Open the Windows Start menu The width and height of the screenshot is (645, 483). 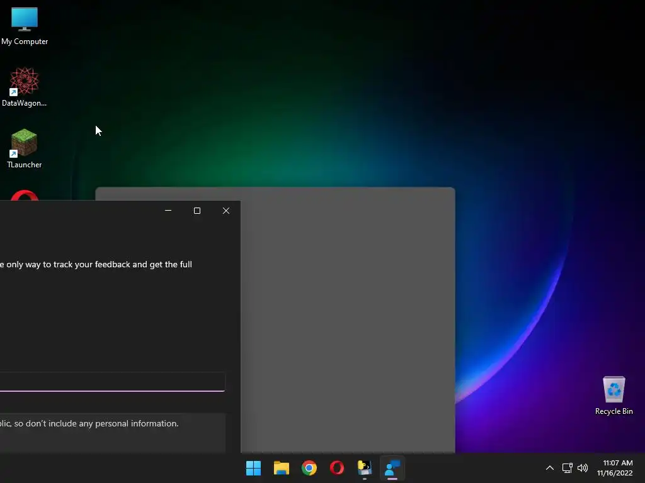click(x=253, y=468)
